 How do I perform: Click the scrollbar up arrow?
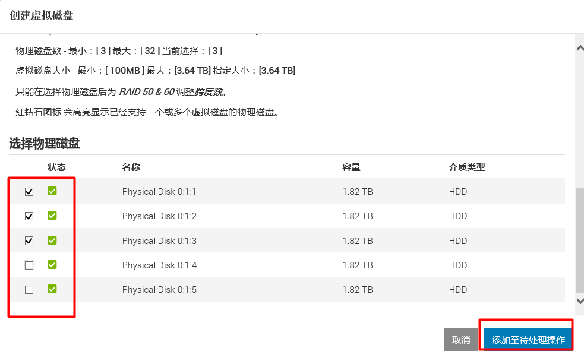(579, 48)
